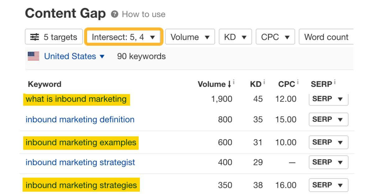Open keyword what is inbound marketing
Viewport: 373px width, 195px height.
(x=76, y=99)
